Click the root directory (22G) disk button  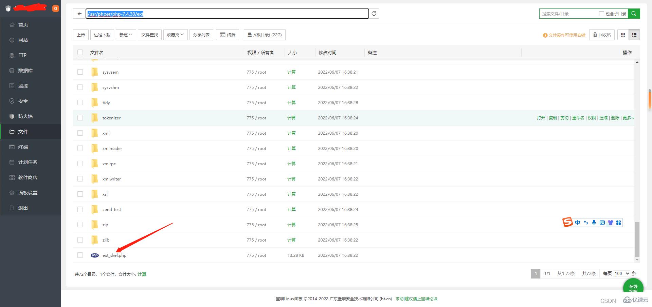(265, 35)
